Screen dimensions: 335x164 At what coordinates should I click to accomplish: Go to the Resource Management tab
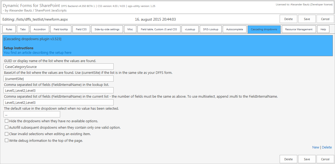point(299,29)
